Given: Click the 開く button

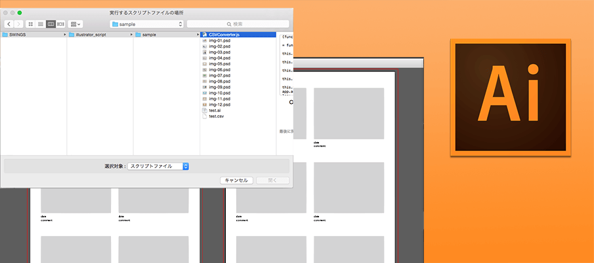Looking at the screenshot, I should (273, 181).
